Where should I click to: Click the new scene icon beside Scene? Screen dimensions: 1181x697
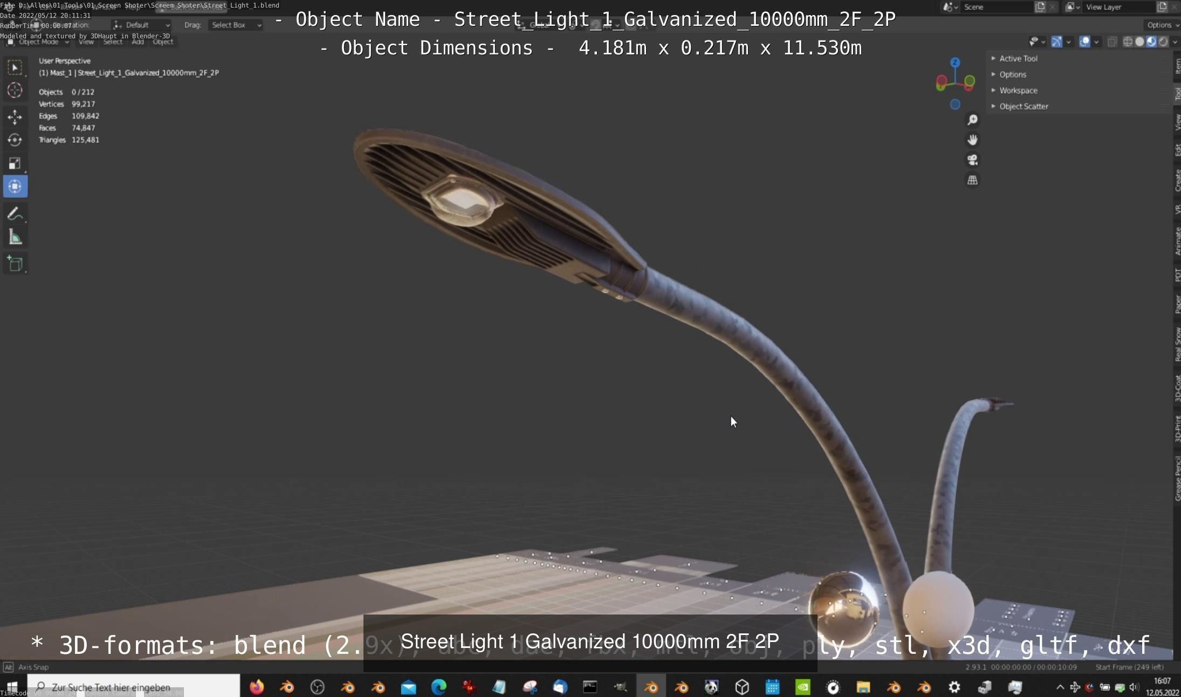pos(1040,7)
